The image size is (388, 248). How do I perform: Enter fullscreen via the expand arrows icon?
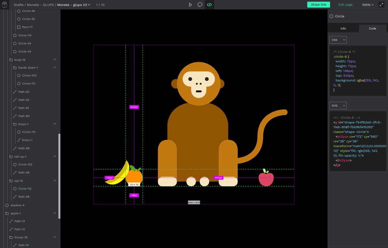click(x=382, y=5)
